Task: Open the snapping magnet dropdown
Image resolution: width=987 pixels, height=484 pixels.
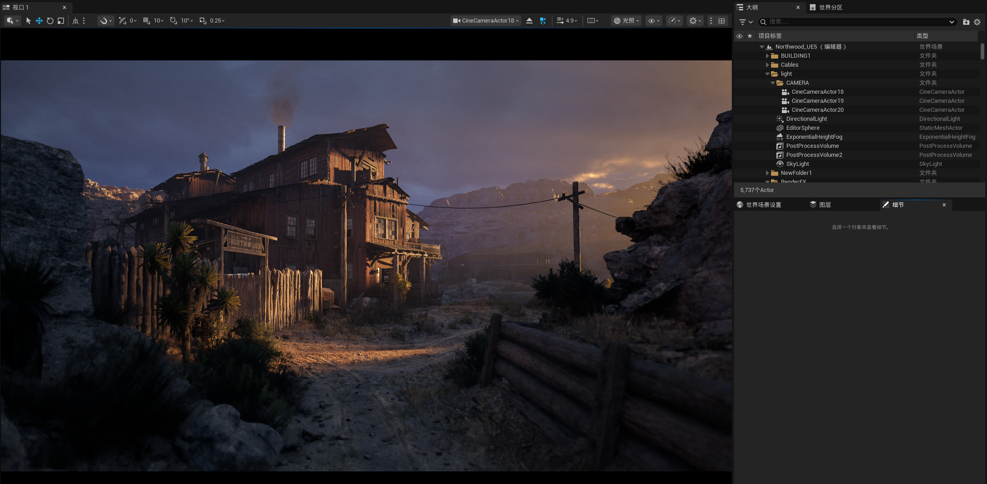Action: click(106, 21)
